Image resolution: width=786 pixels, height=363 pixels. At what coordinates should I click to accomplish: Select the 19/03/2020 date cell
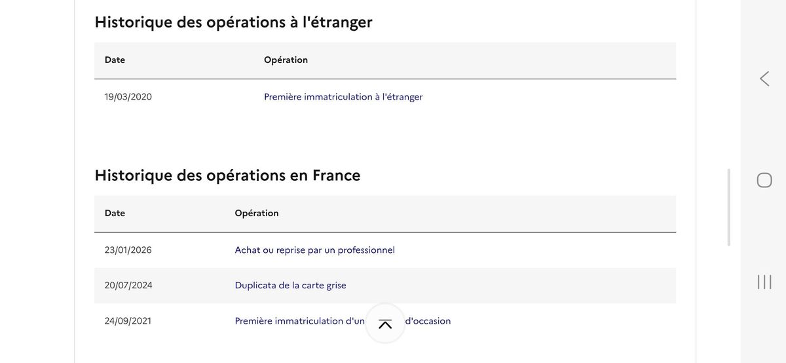[x=128, y=97]
